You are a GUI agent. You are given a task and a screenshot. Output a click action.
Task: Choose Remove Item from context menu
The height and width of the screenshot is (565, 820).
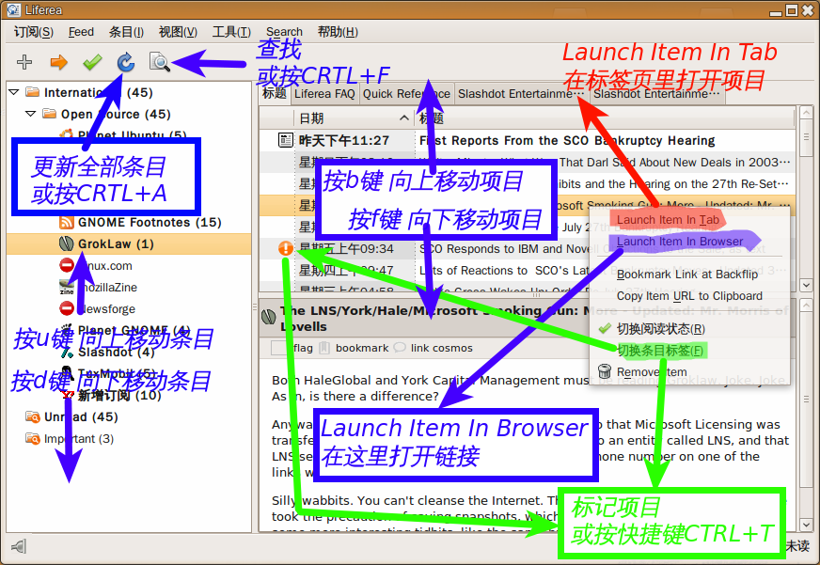pyautogui.click(x=652, y=372)
